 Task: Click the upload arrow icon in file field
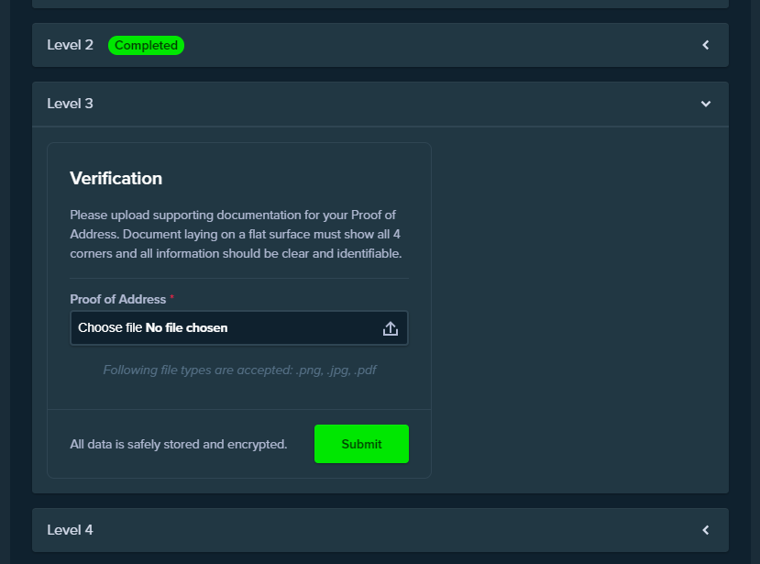(391, 328)
